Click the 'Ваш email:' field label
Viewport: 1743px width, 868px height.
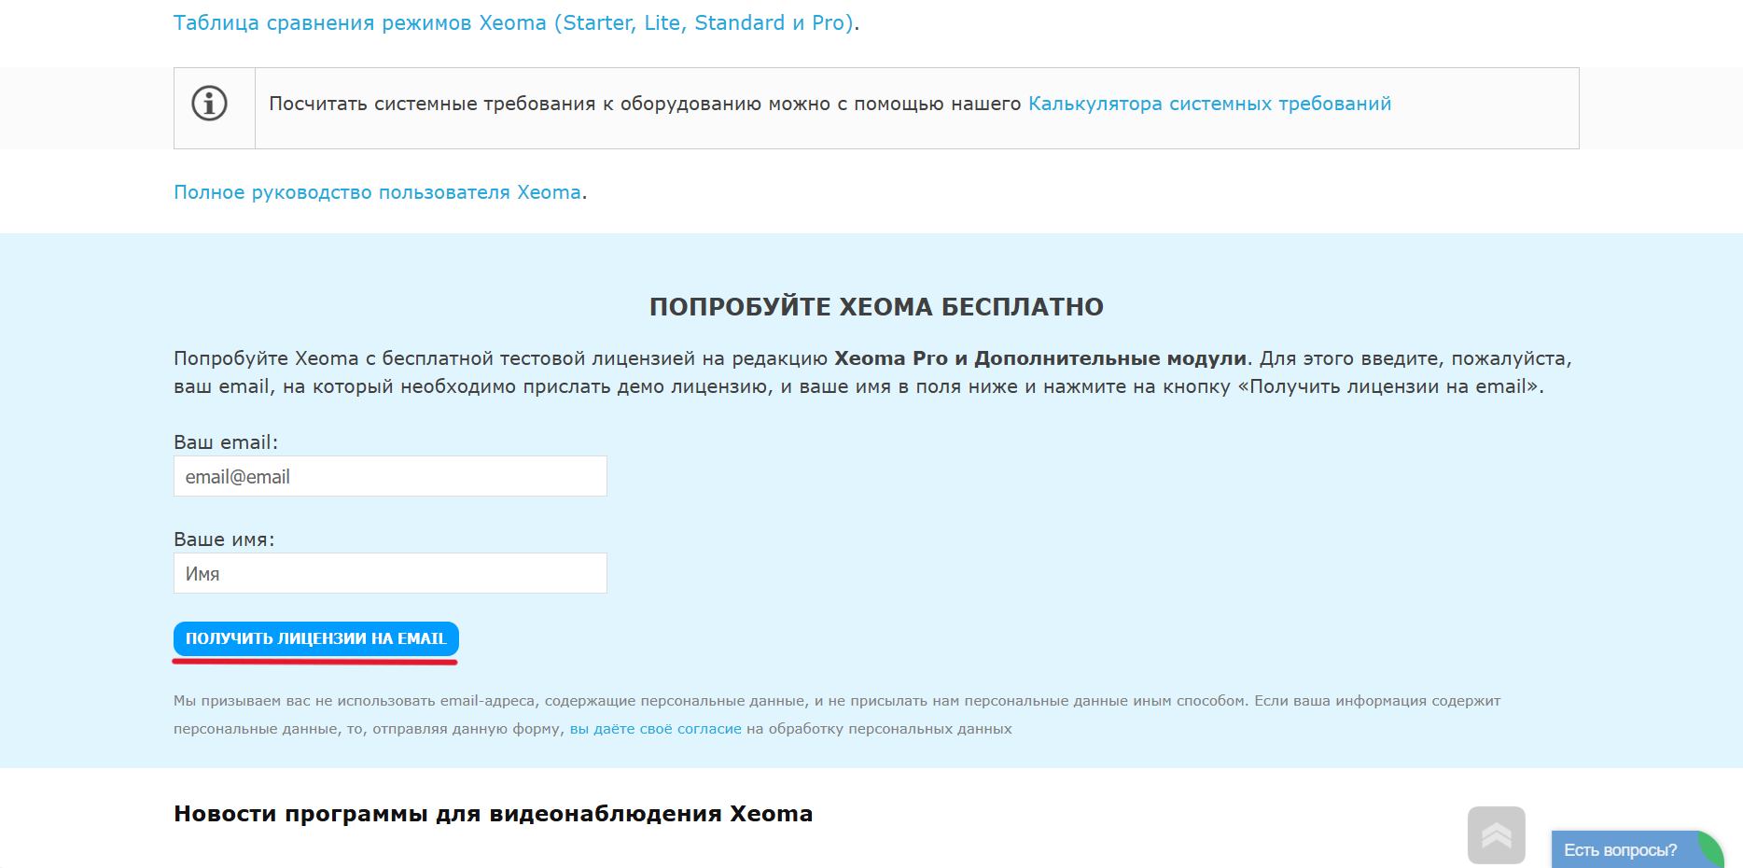click(x=226, y=442)
